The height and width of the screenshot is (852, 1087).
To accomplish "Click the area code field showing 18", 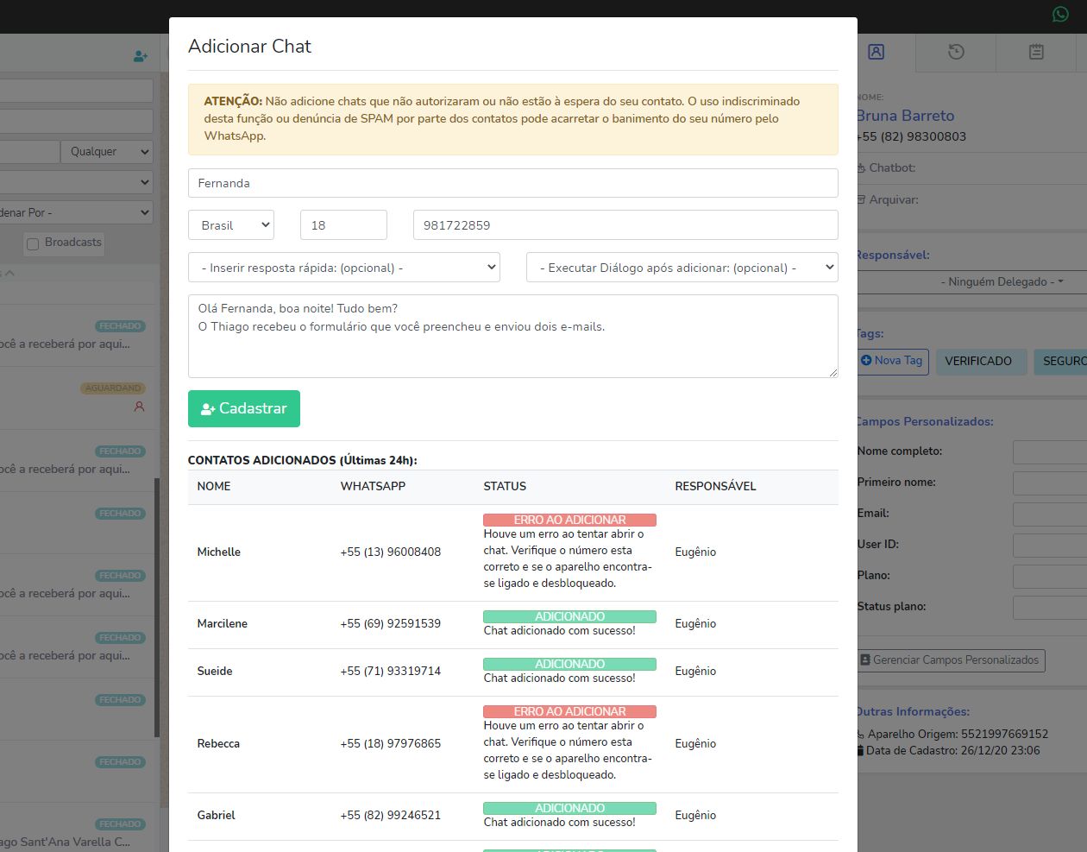I will 343,225.
